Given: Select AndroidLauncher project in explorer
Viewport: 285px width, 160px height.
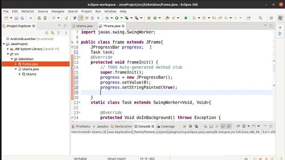Looking at the screenshot, I should tap(30, 39).
